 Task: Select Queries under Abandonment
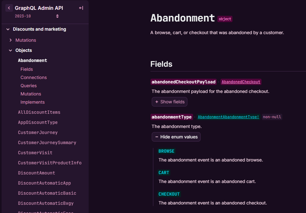pos(28,86)
